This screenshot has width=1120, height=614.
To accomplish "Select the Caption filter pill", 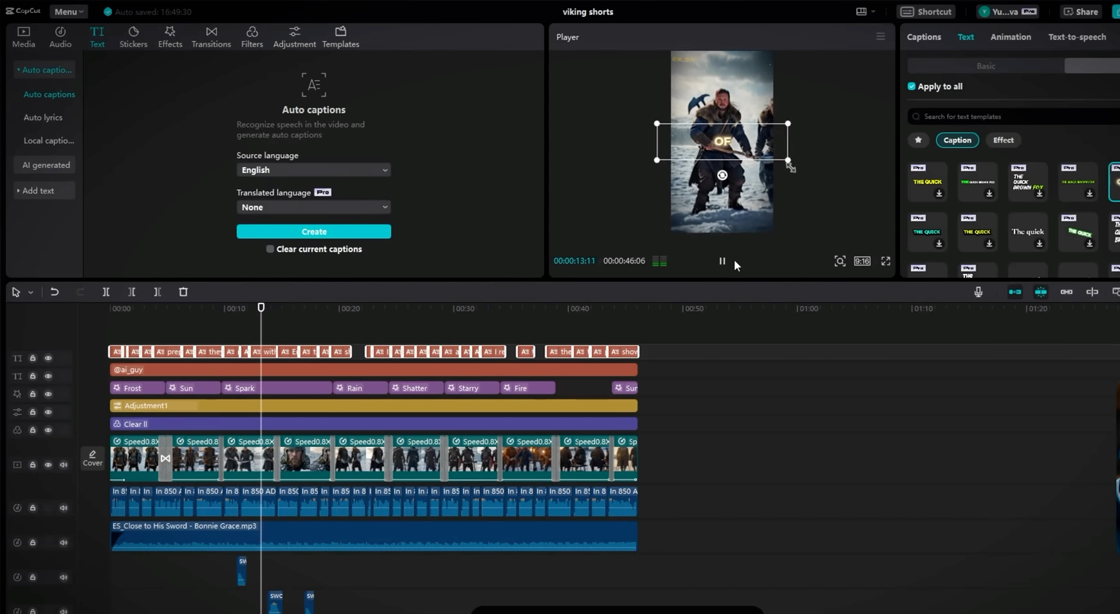I will (957, 140).
